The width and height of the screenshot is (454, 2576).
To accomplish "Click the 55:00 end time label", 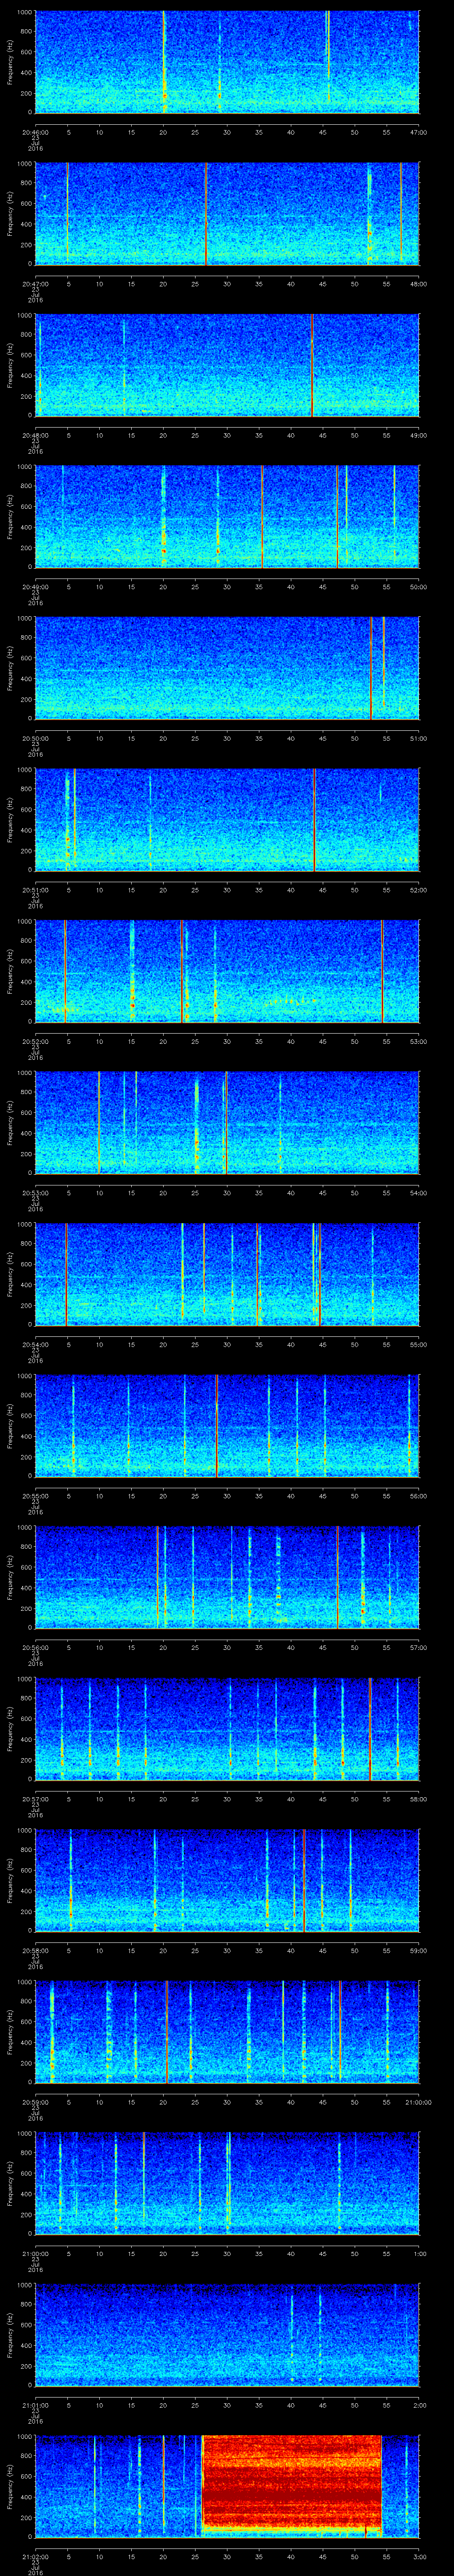I will pos(419,1344).
